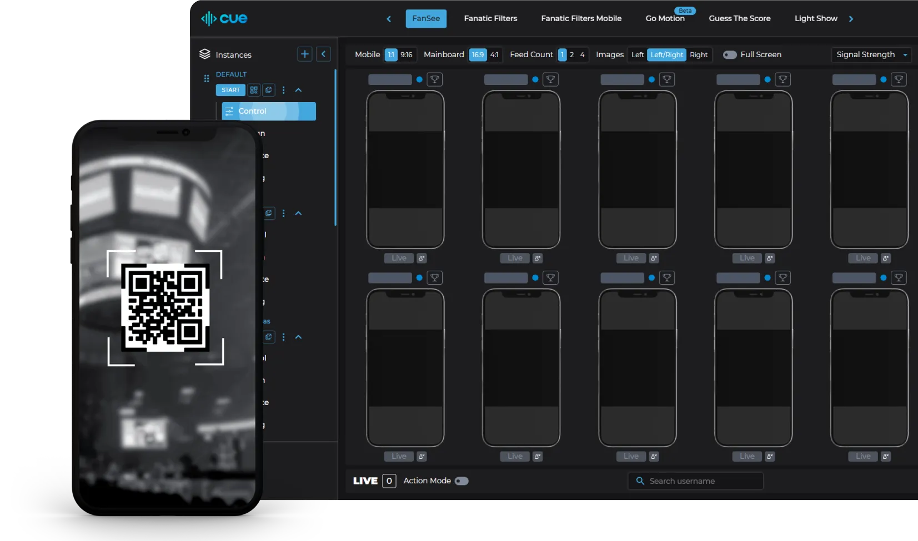
Task: Set Images position to Right
Action: [699, 54]
